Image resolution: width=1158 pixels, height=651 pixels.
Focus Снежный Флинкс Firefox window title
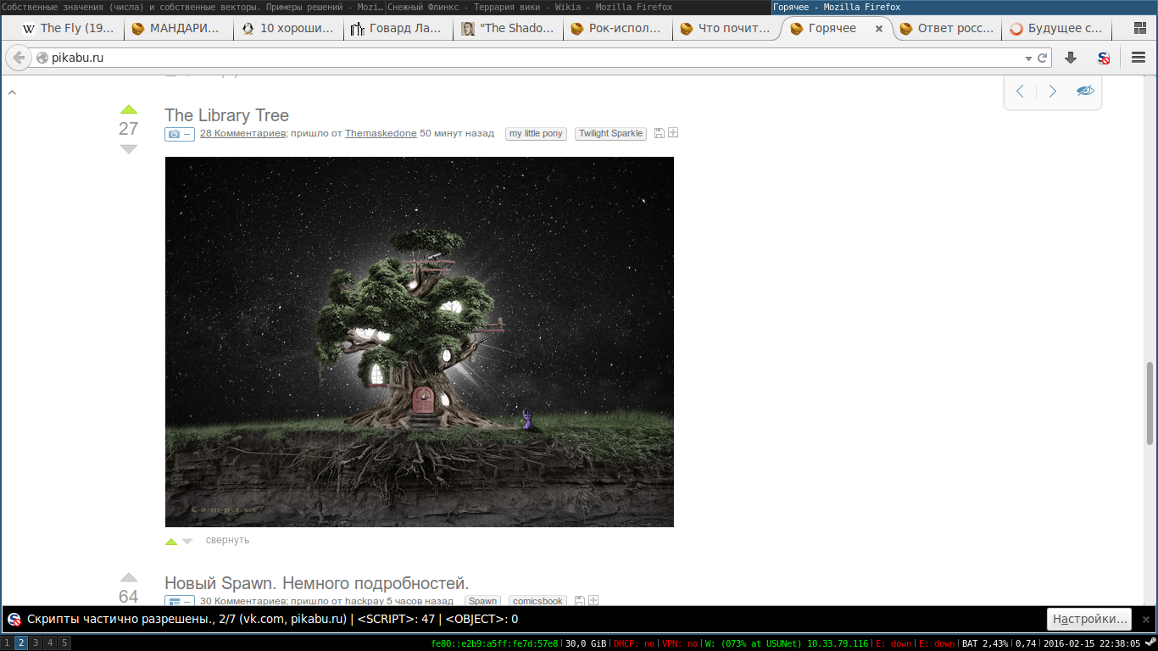579,7
